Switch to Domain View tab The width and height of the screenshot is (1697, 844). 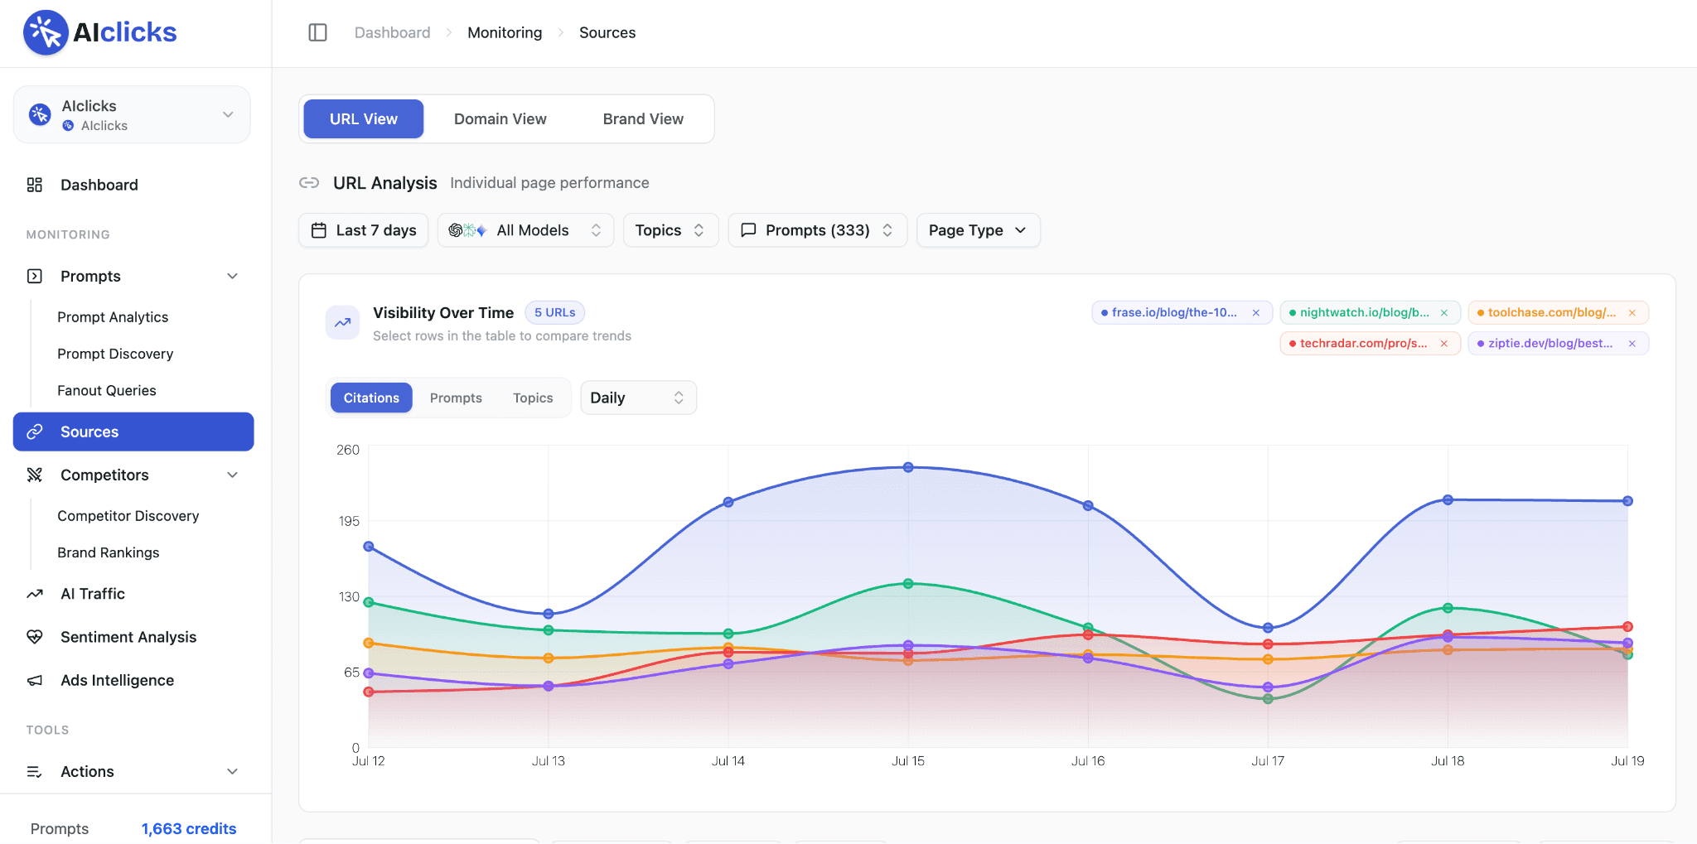point(500,119)
